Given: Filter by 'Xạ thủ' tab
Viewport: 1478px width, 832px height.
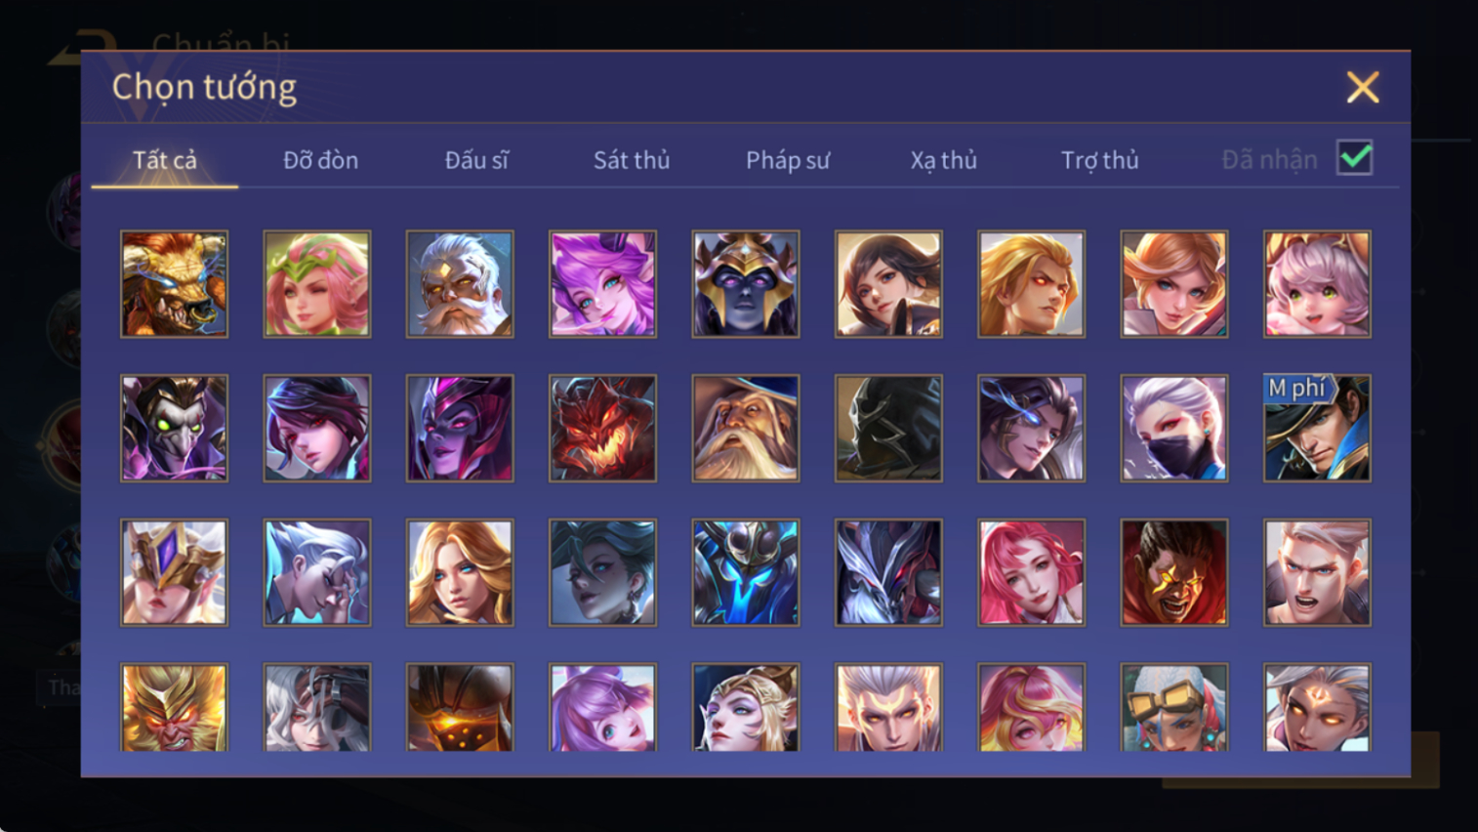Looking at the screenshot, I should pos(943,160).
